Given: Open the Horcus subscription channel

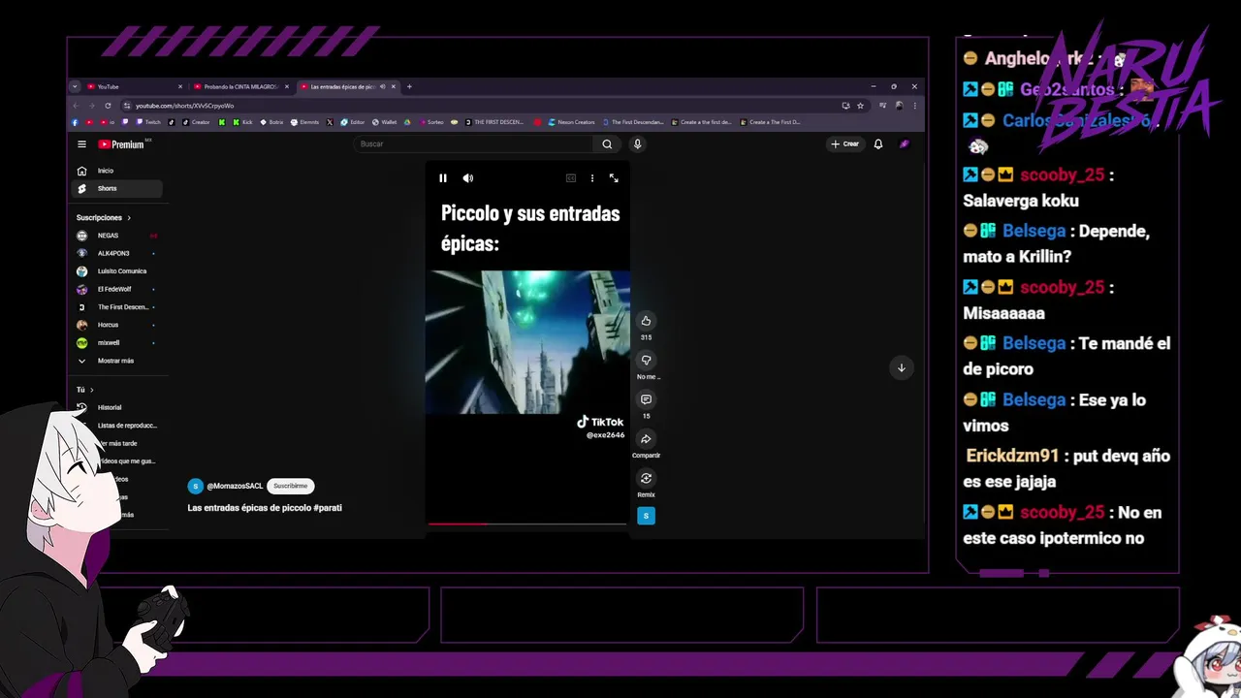Looking at the screenshot, I should coord(117,325).
